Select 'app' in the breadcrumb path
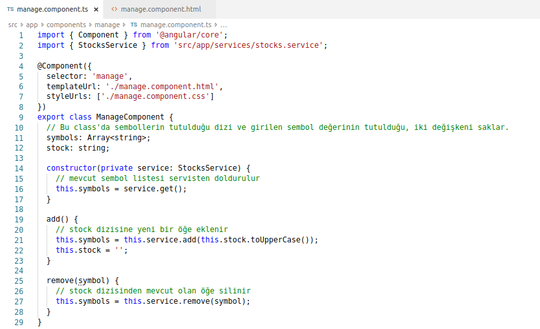Viewport: 540px width, 329px height. click(32, 25)
